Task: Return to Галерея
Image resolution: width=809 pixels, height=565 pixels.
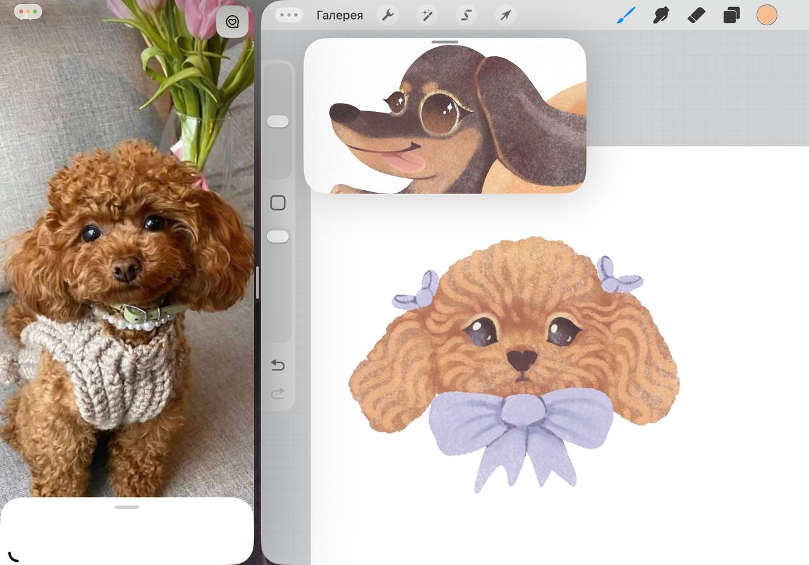Action: (339, 15)
